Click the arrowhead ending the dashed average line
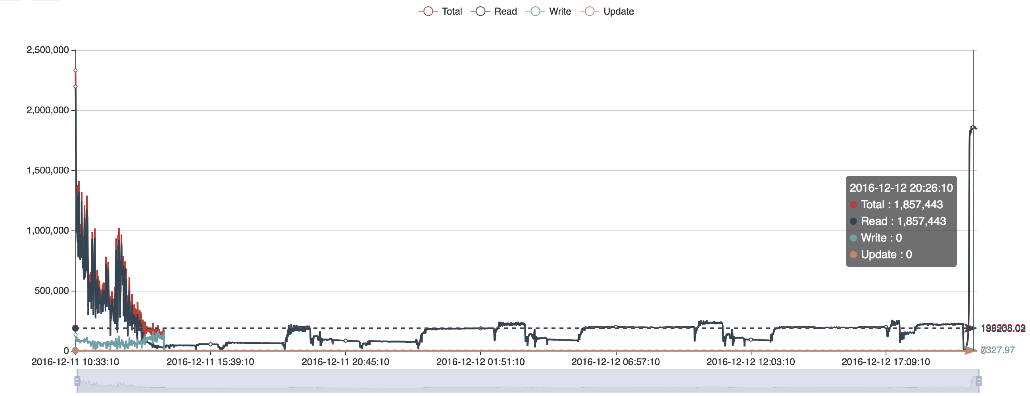The image size is (1030, 396). [971, 328]
